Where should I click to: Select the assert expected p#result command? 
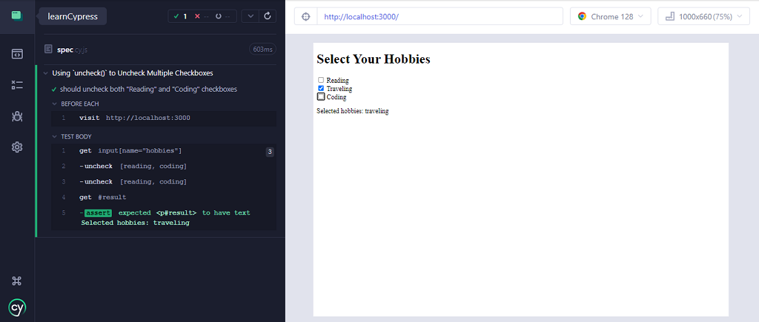click(x=164, y=218)
